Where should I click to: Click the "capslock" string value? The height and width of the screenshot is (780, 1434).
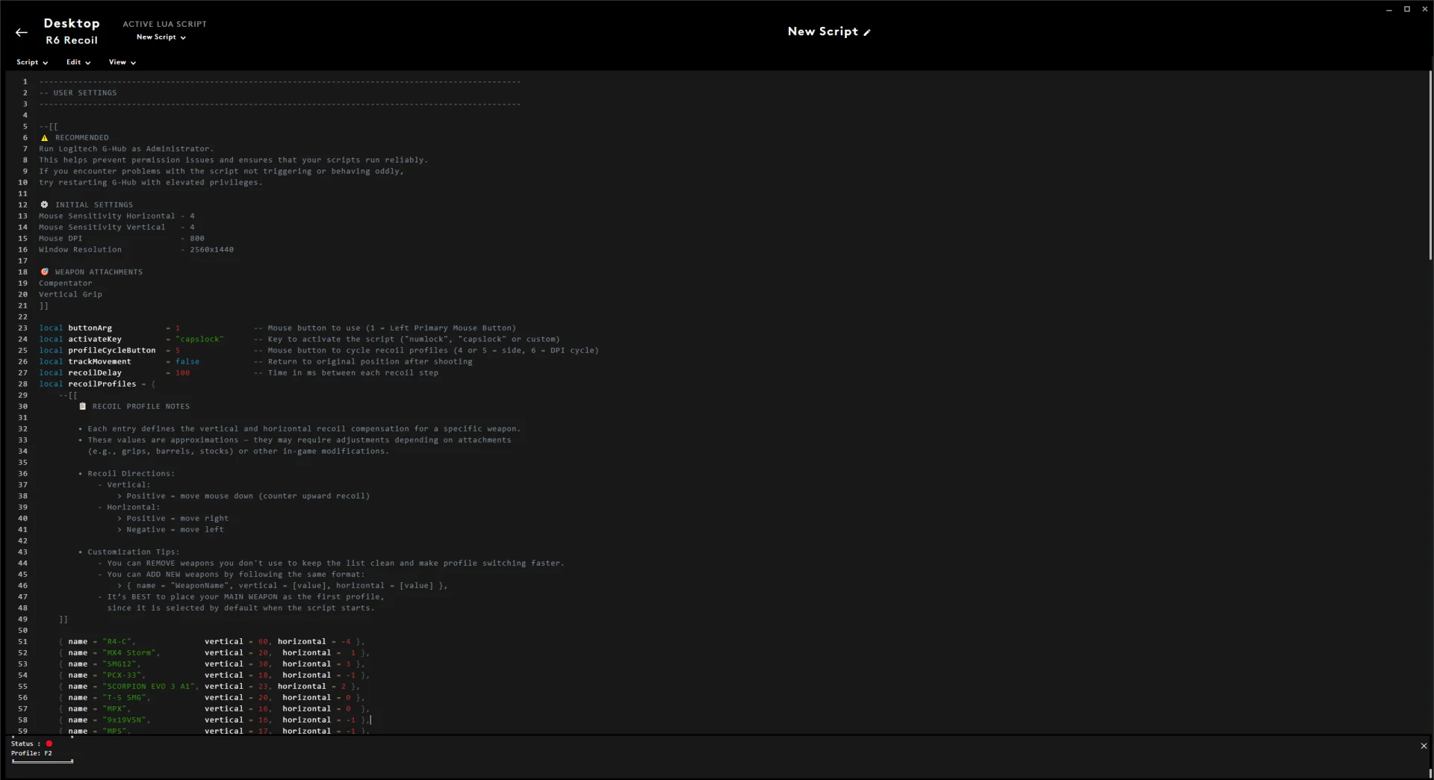[199, 340]
